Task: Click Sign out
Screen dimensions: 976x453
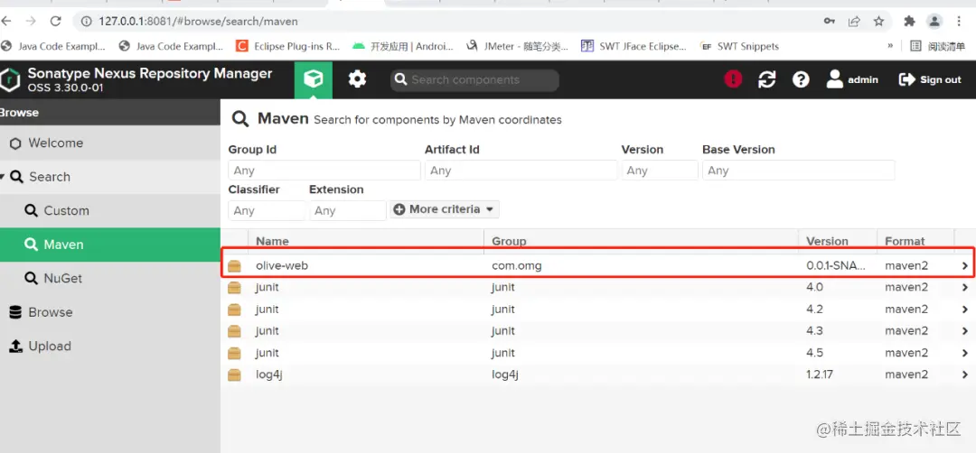Action: pyautogui.click(x=930, y=79)
